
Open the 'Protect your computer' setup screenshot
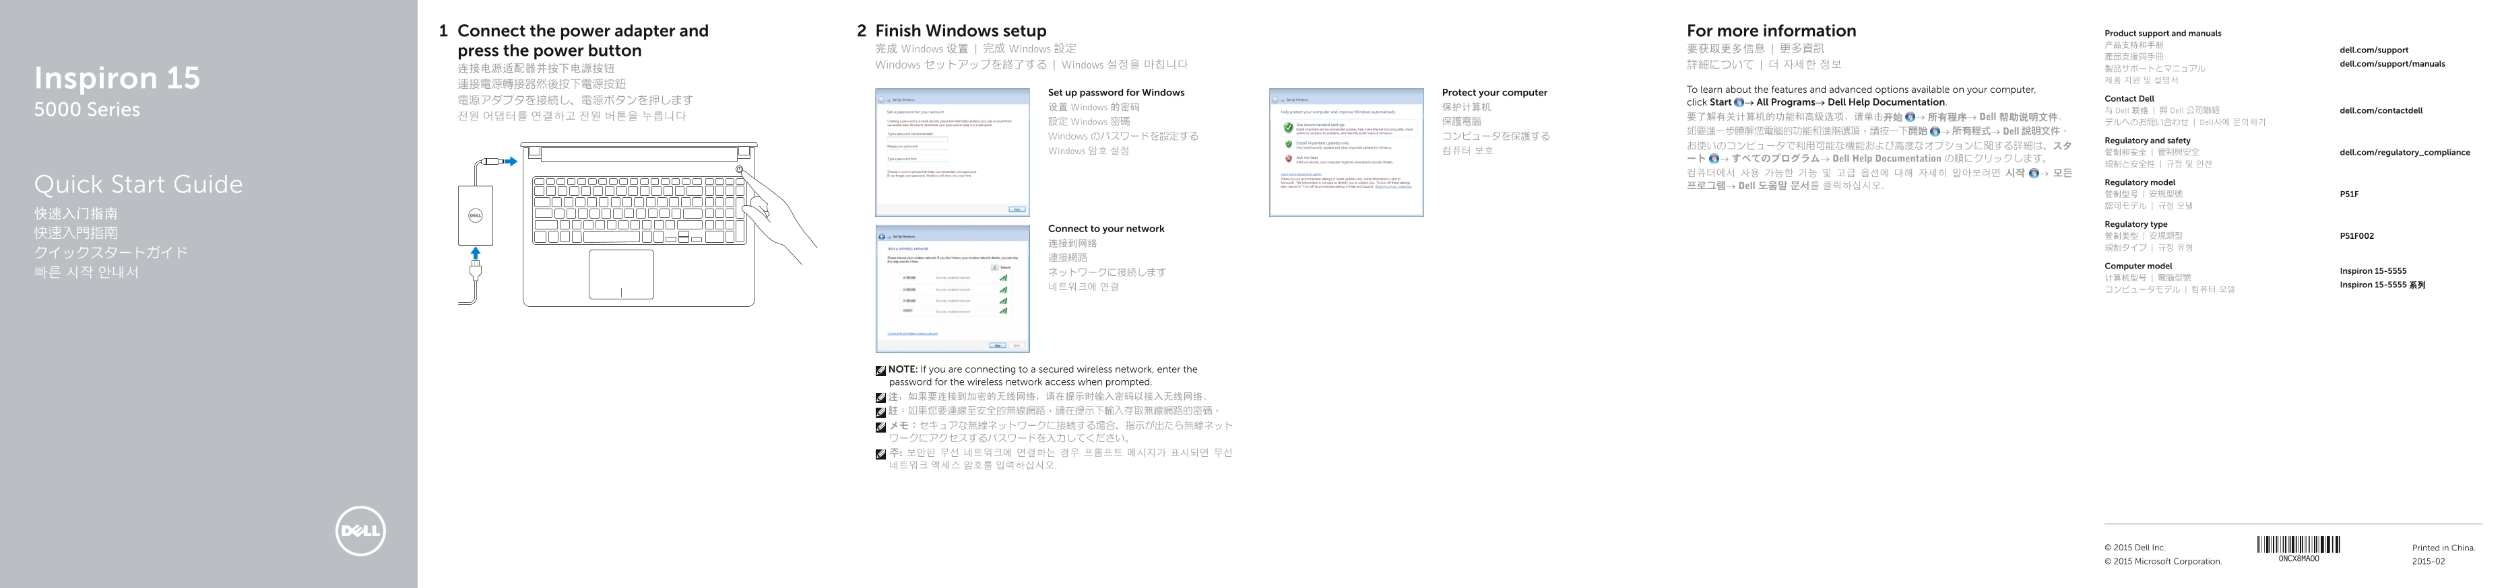[x=1347, y=153]
